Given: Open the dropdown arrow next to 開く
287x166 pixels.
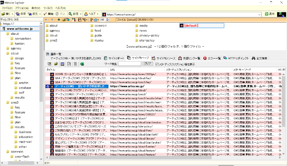Looking at the screenshot, I should pos(12,14).
